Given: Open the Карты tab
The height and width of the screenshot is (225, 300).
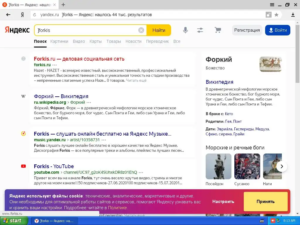Looking at the screenshot, I should pos(96,41).
